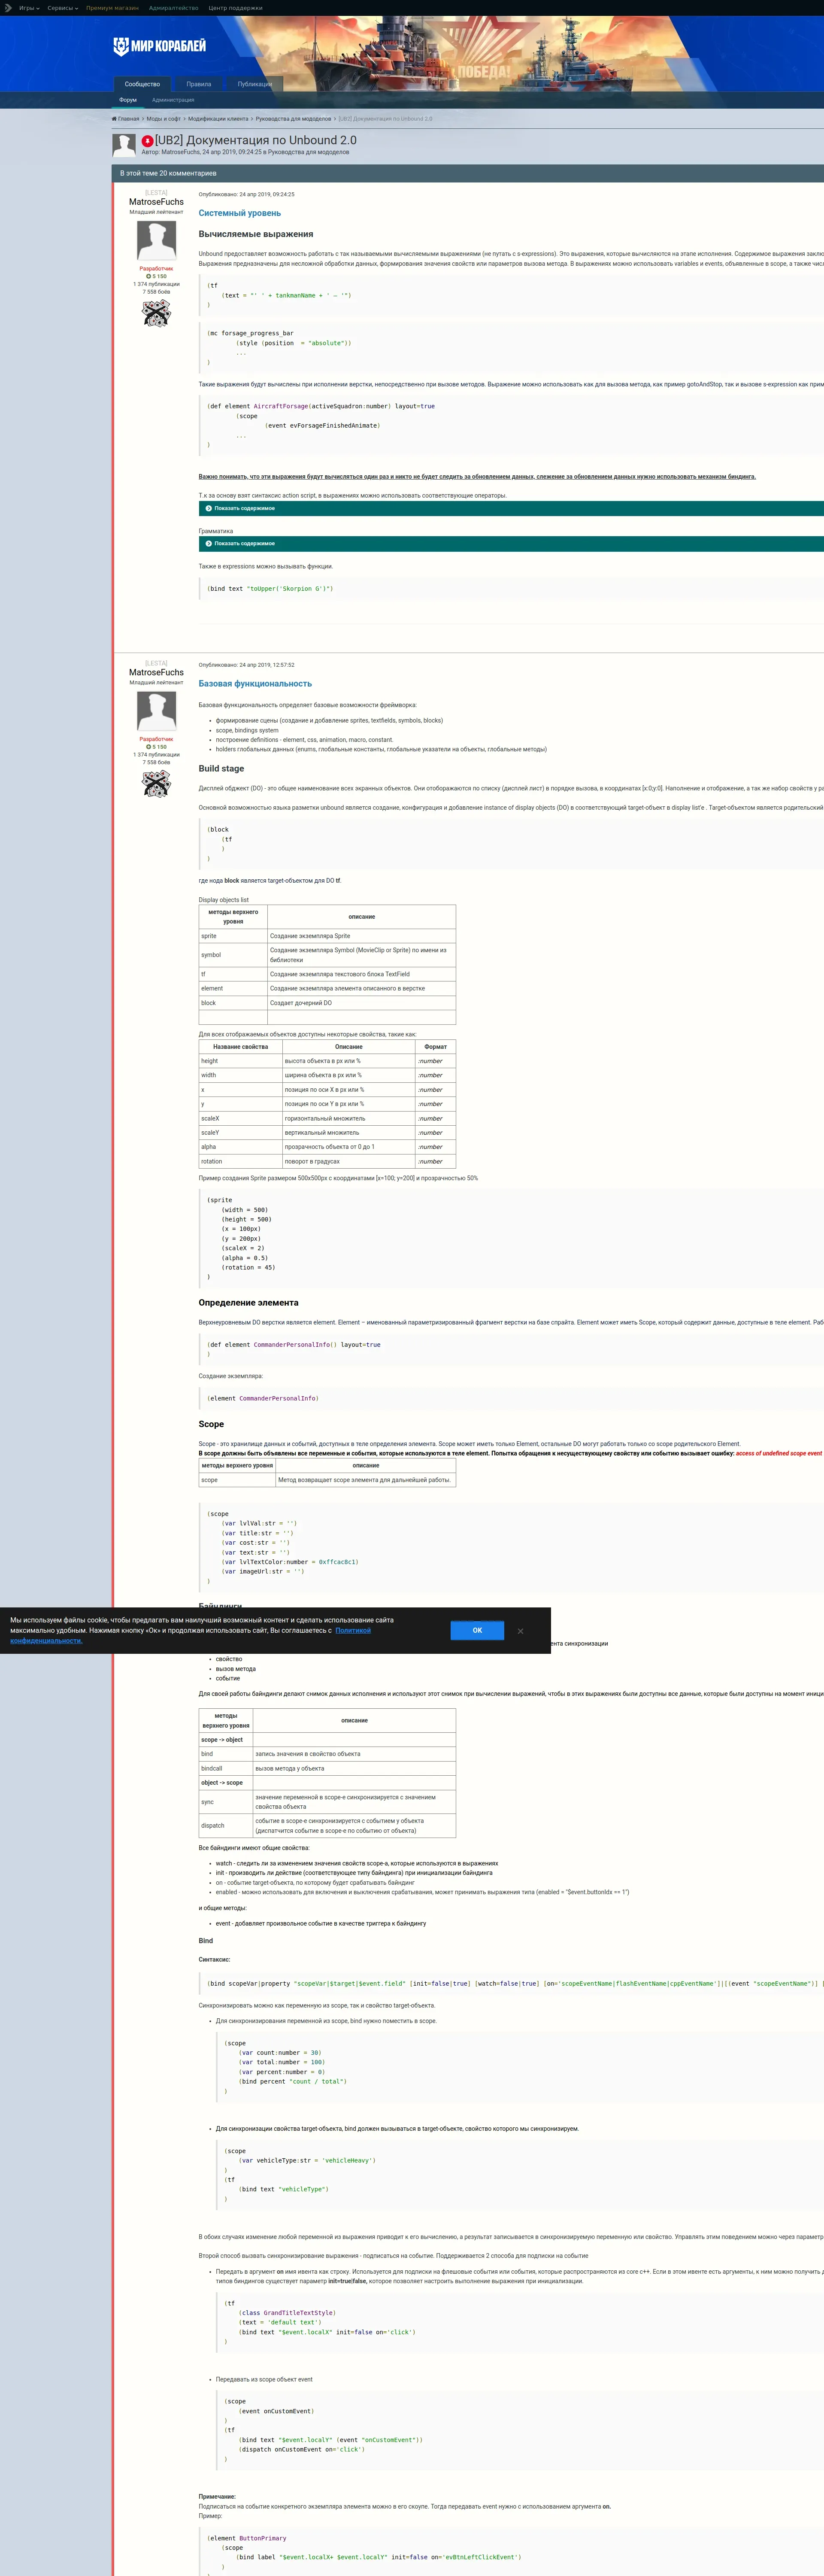Click the home icon in breadcrumbs
Viewport: 824px width, 2576px height.
(114, 119)
